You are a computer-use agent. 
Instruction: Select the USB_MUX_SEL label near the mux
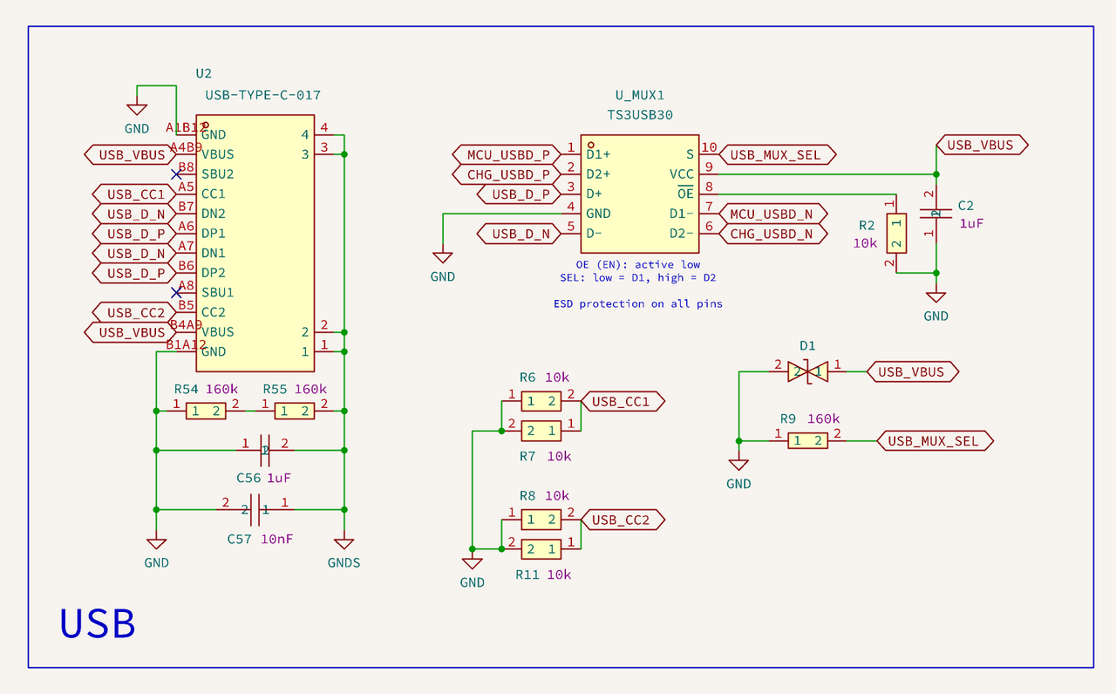point(779,154)
